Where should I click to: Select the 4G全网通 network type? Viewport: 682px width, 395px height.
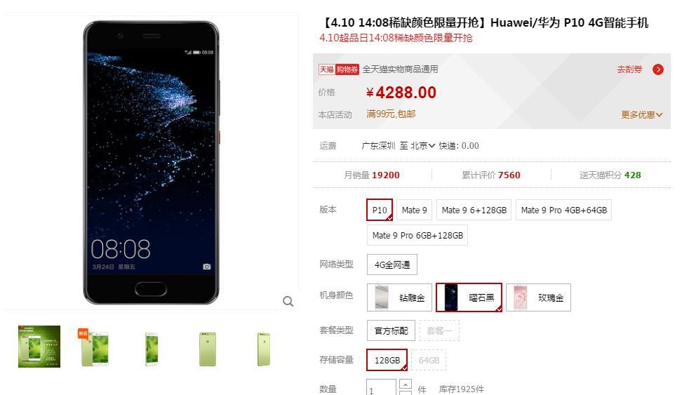pyautogui.click(x=392, y=265)
